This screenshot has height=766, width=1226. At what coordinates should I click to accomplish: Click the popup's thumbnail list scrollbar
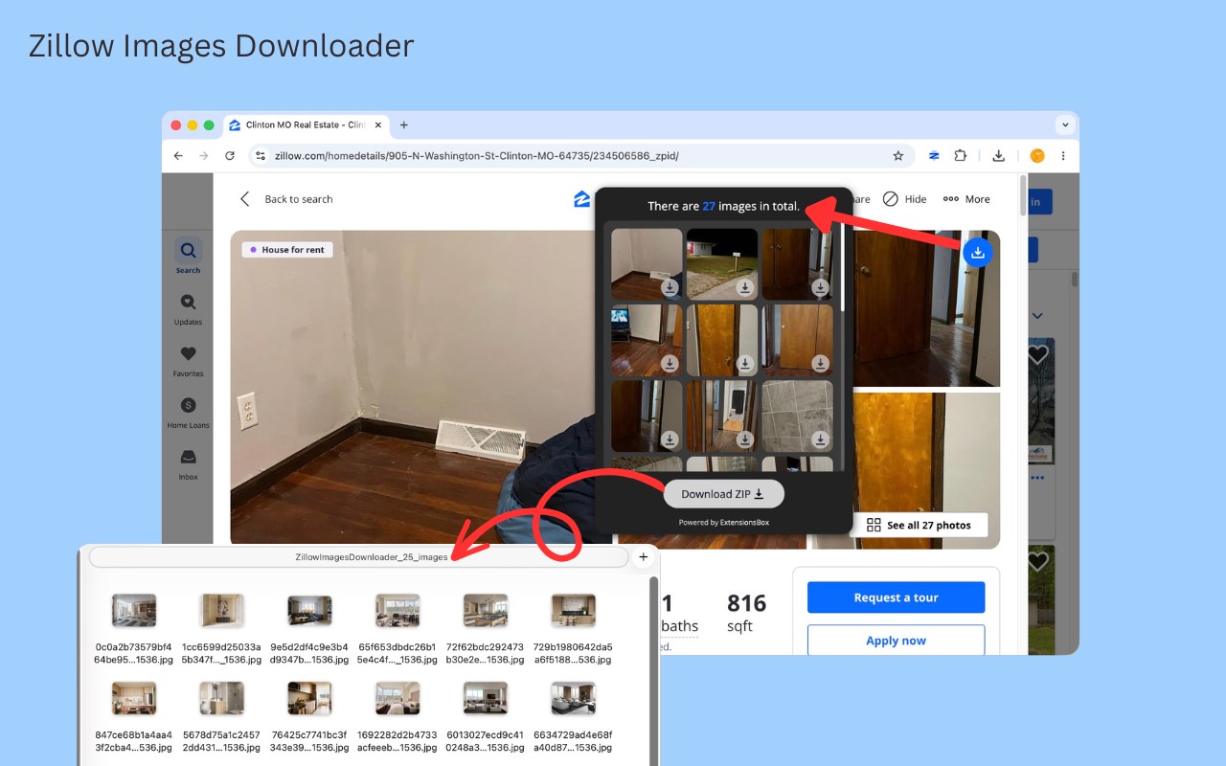pos(843,268)
